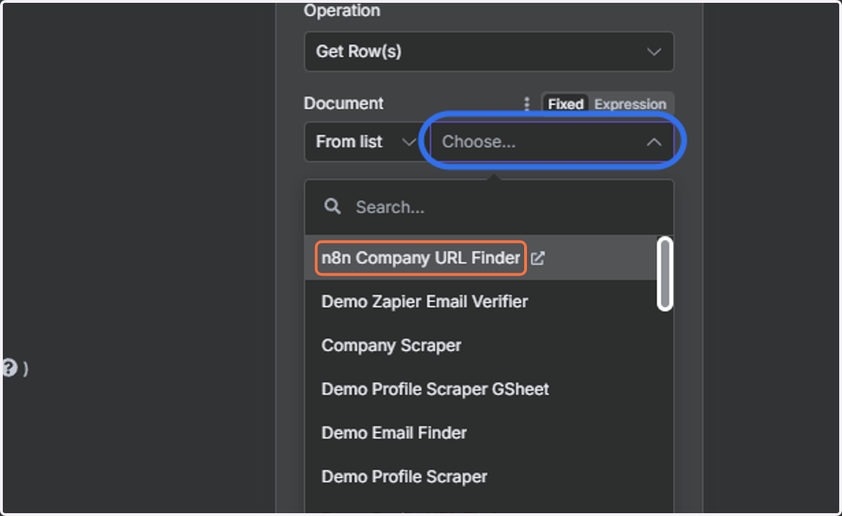
Task: Switch to Expression mode
Action: pyautogui.click(x=630, y=104)
